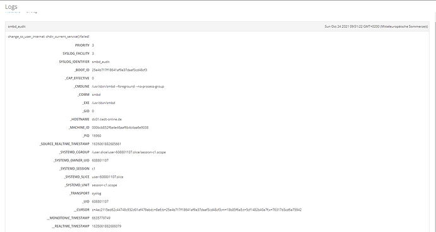Select the _SYSTEMD_OWNER_UID value 608801107
This screenshot has height=232, width=436.
100,160
